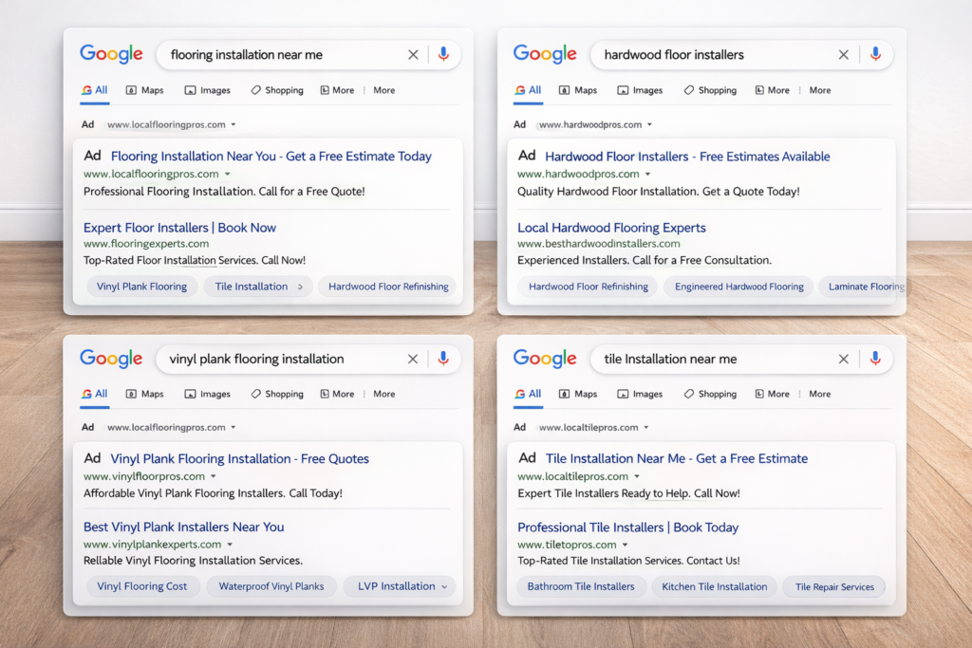This screenshot has height=648, width=972.
Task: Open Images tab in 'hardwood floor installers' panel
Action: 640,90
